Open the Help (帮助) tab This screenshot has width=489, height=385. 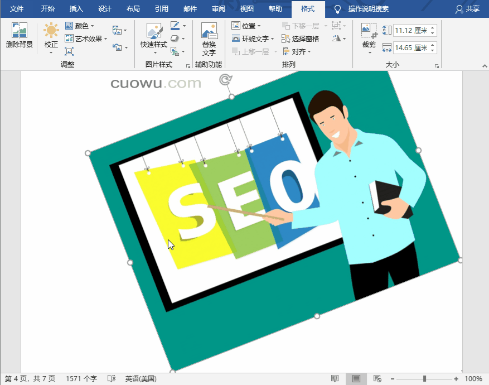coord(275,9)
